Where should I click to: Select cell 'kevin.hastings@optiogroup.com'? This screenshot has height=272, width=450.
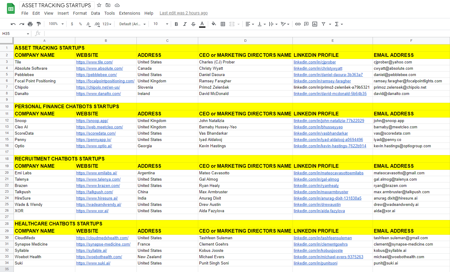tap(411, 146)
